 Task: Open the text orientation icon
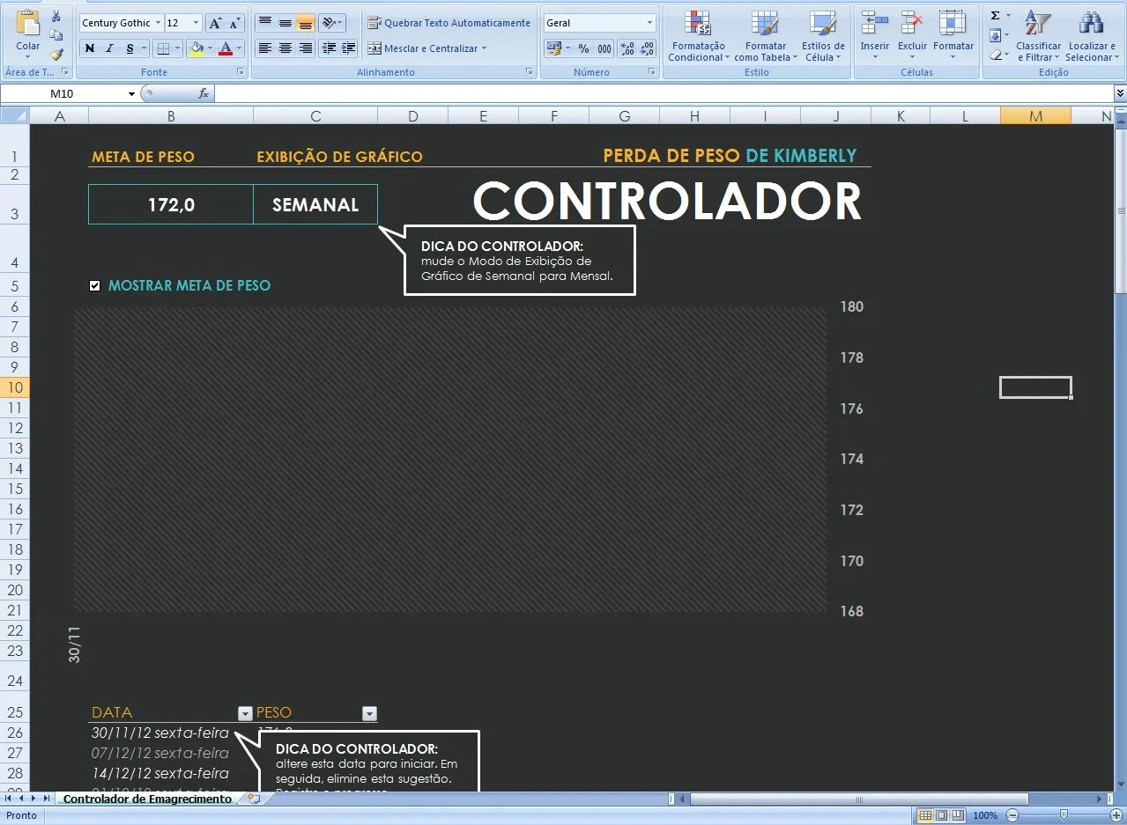coord(330,23)
